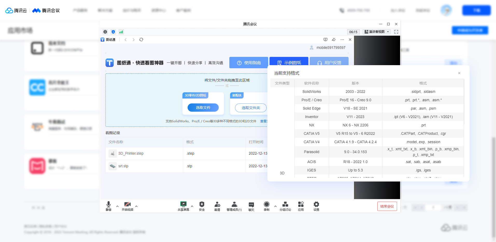Mute the microphone with 静音 icon
This screenshot has height=242, width=496.
109,206
